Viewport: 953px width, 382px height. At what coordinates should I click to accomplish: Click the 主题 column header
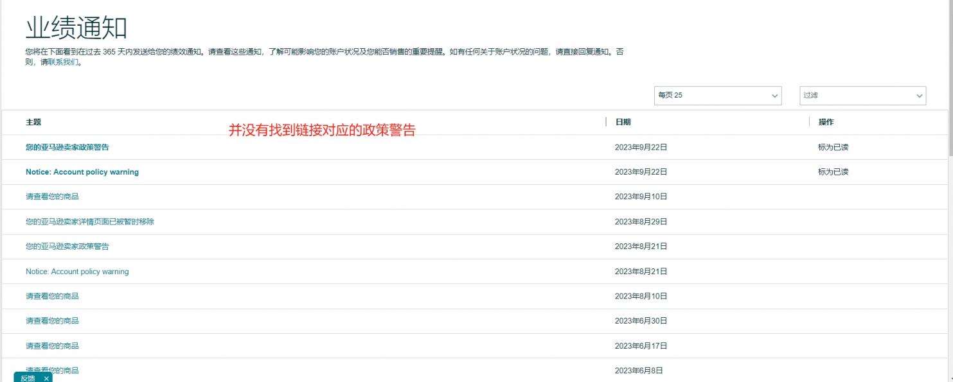pos(33,122)
